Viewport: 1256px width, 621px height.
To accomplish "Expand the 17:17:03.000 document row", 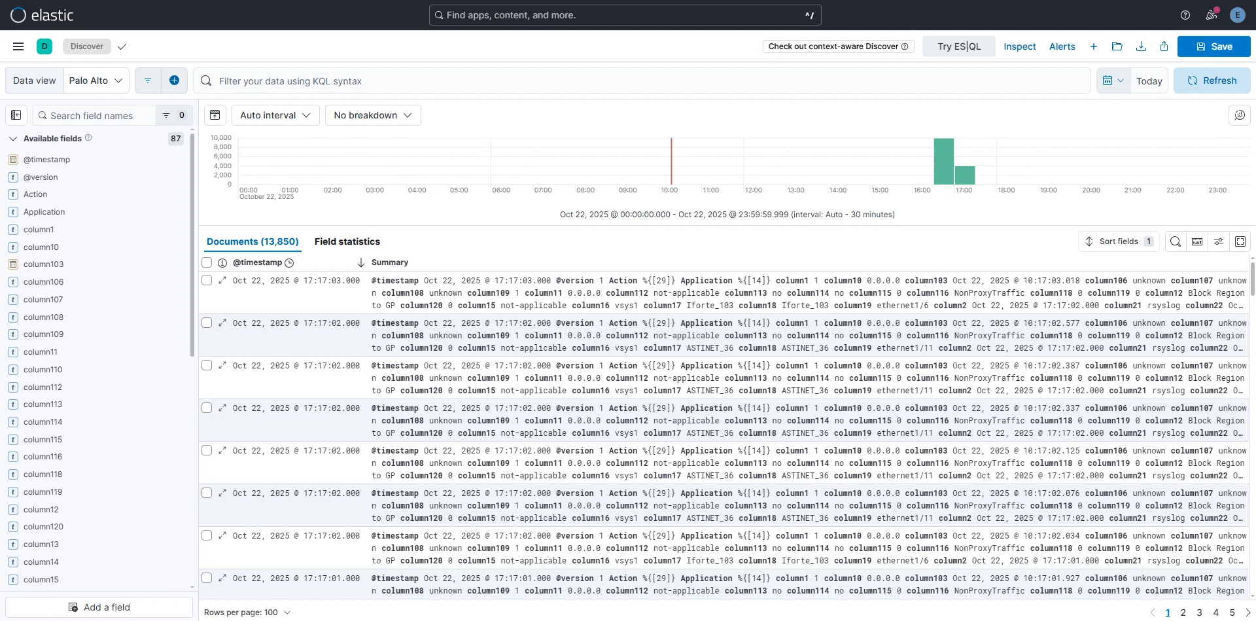I will [222, 280].
